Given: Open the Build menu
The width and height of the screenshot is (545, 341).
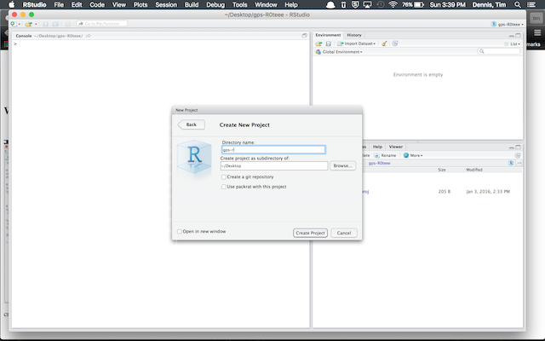Looking at the screenshot, I should pos(192,5).
